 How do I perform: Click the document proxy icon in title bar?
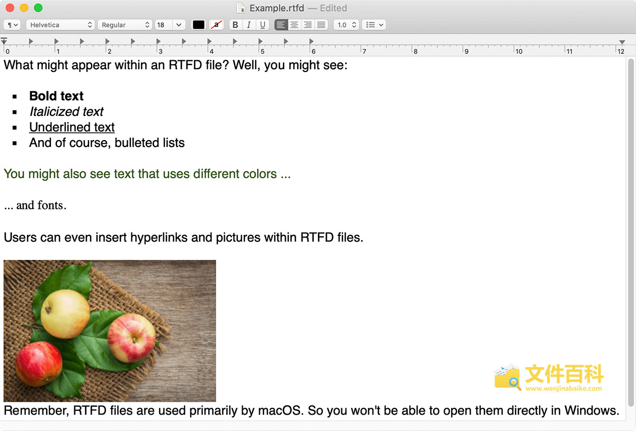click(241, 8)
